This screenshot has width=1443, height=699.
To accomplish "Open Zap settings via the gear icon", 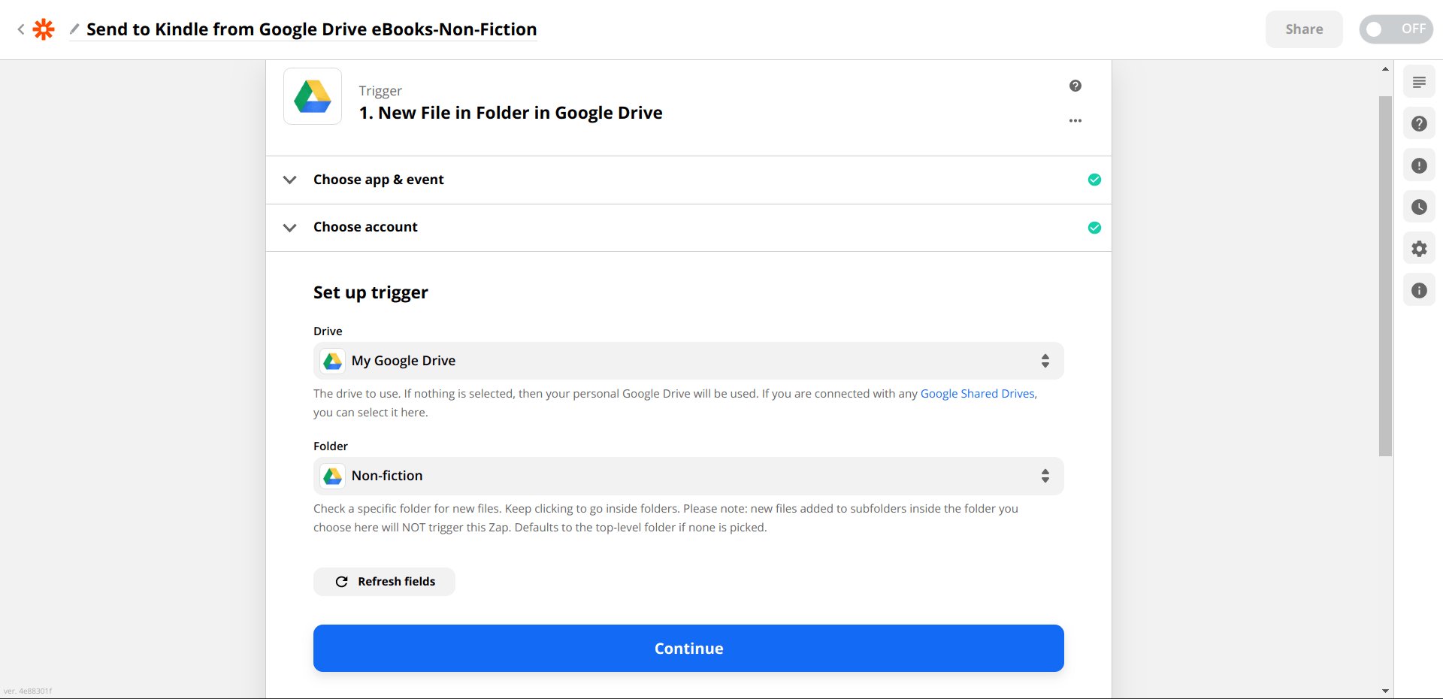I will [x=1420, y=248].
